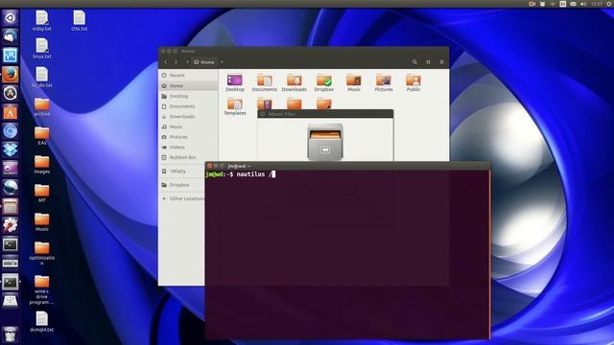Select Recent in the Files sidebar
This screenshot has width=614, height=345.
[x=188, y=75]
